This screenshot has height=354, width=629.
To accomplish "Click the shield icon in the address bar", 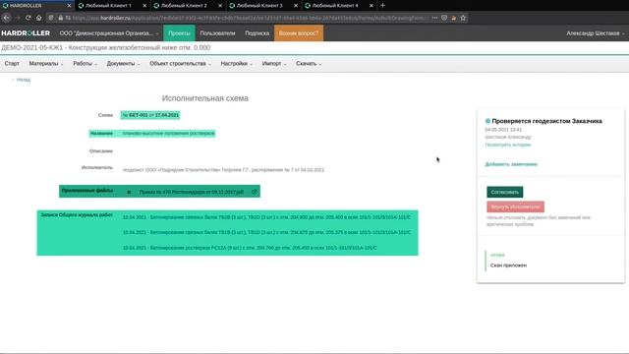I will (444, 18).
